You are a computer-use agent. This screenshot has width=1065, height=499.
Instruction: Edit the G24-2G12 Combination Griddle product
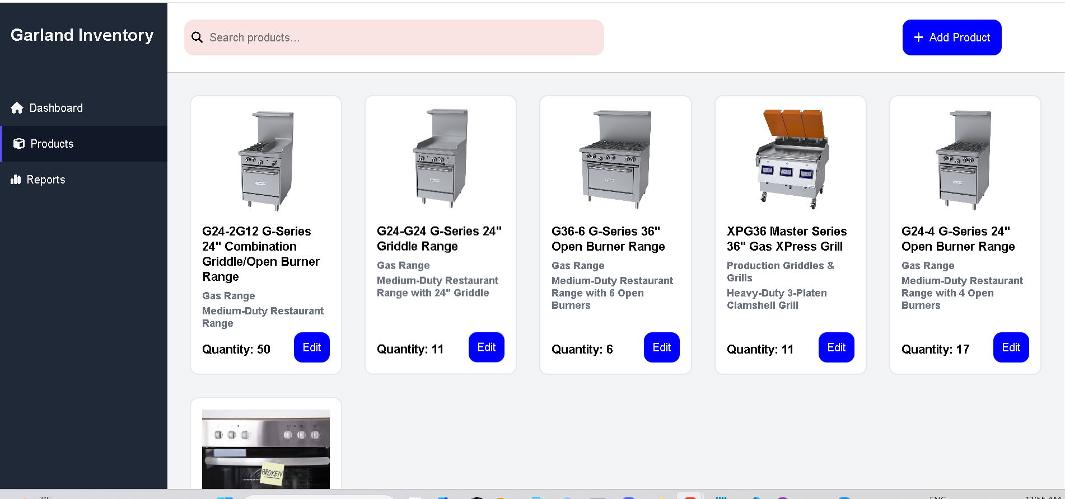coord(312,347)
